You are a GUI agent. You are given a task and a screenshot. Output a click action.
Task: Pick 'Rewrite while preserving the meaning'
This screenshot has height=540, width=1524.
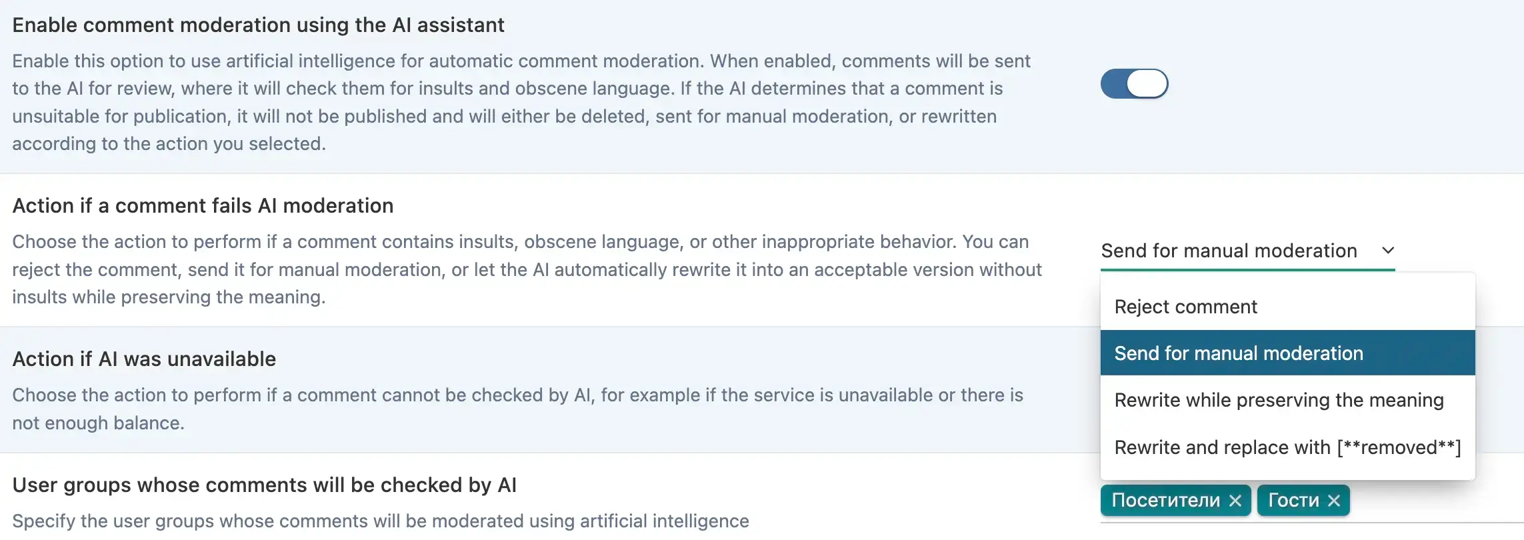(1287, 400)
